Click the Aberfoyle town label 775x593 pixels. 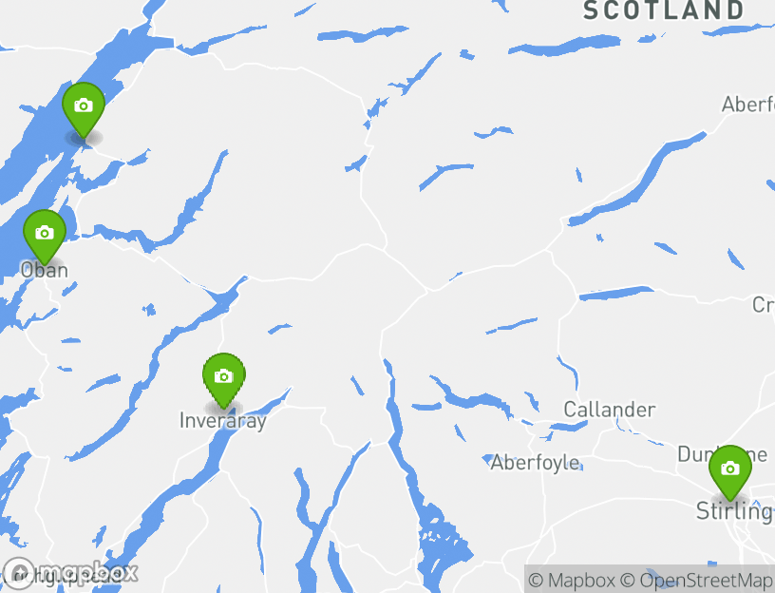pyautogui.click(x=535, y=463)
